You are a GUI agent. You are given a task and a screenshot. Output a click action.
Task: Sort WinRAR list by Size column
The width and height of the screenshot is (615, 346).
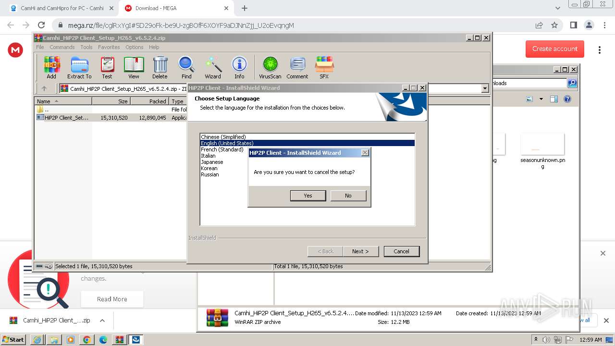111,101
